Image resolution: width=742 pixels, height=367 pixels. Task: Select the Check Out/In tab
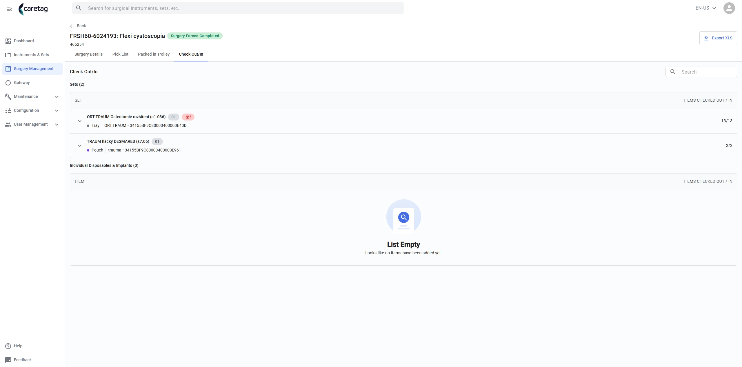point(191,54)
